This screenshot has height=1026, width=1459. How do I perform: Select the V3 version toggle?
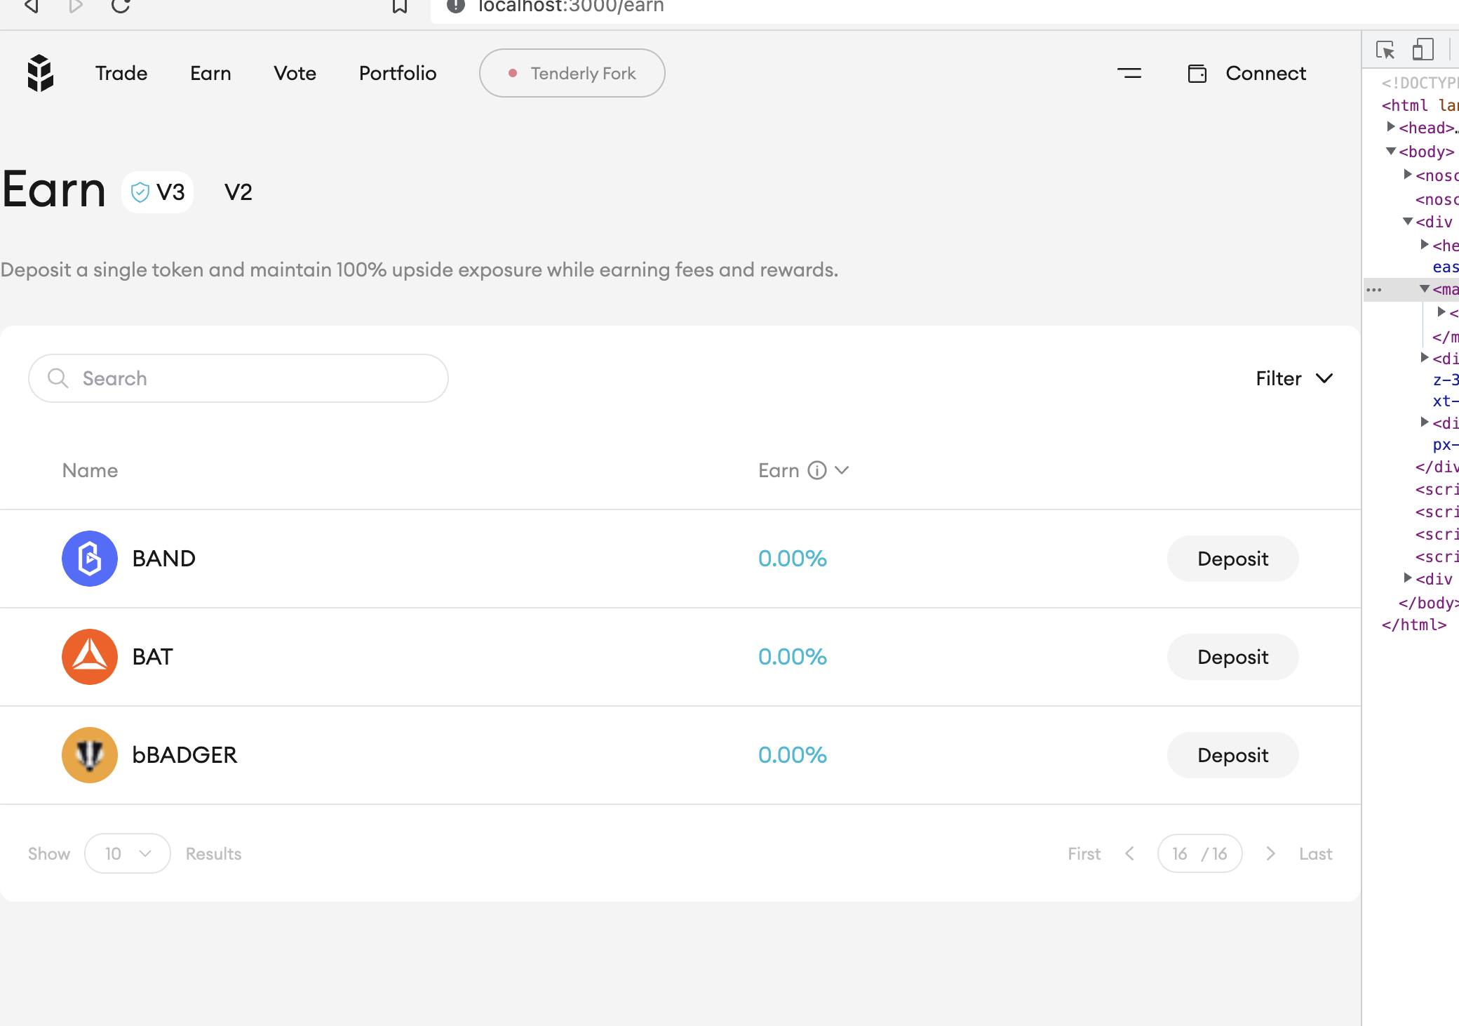click(x=157, y=192)
